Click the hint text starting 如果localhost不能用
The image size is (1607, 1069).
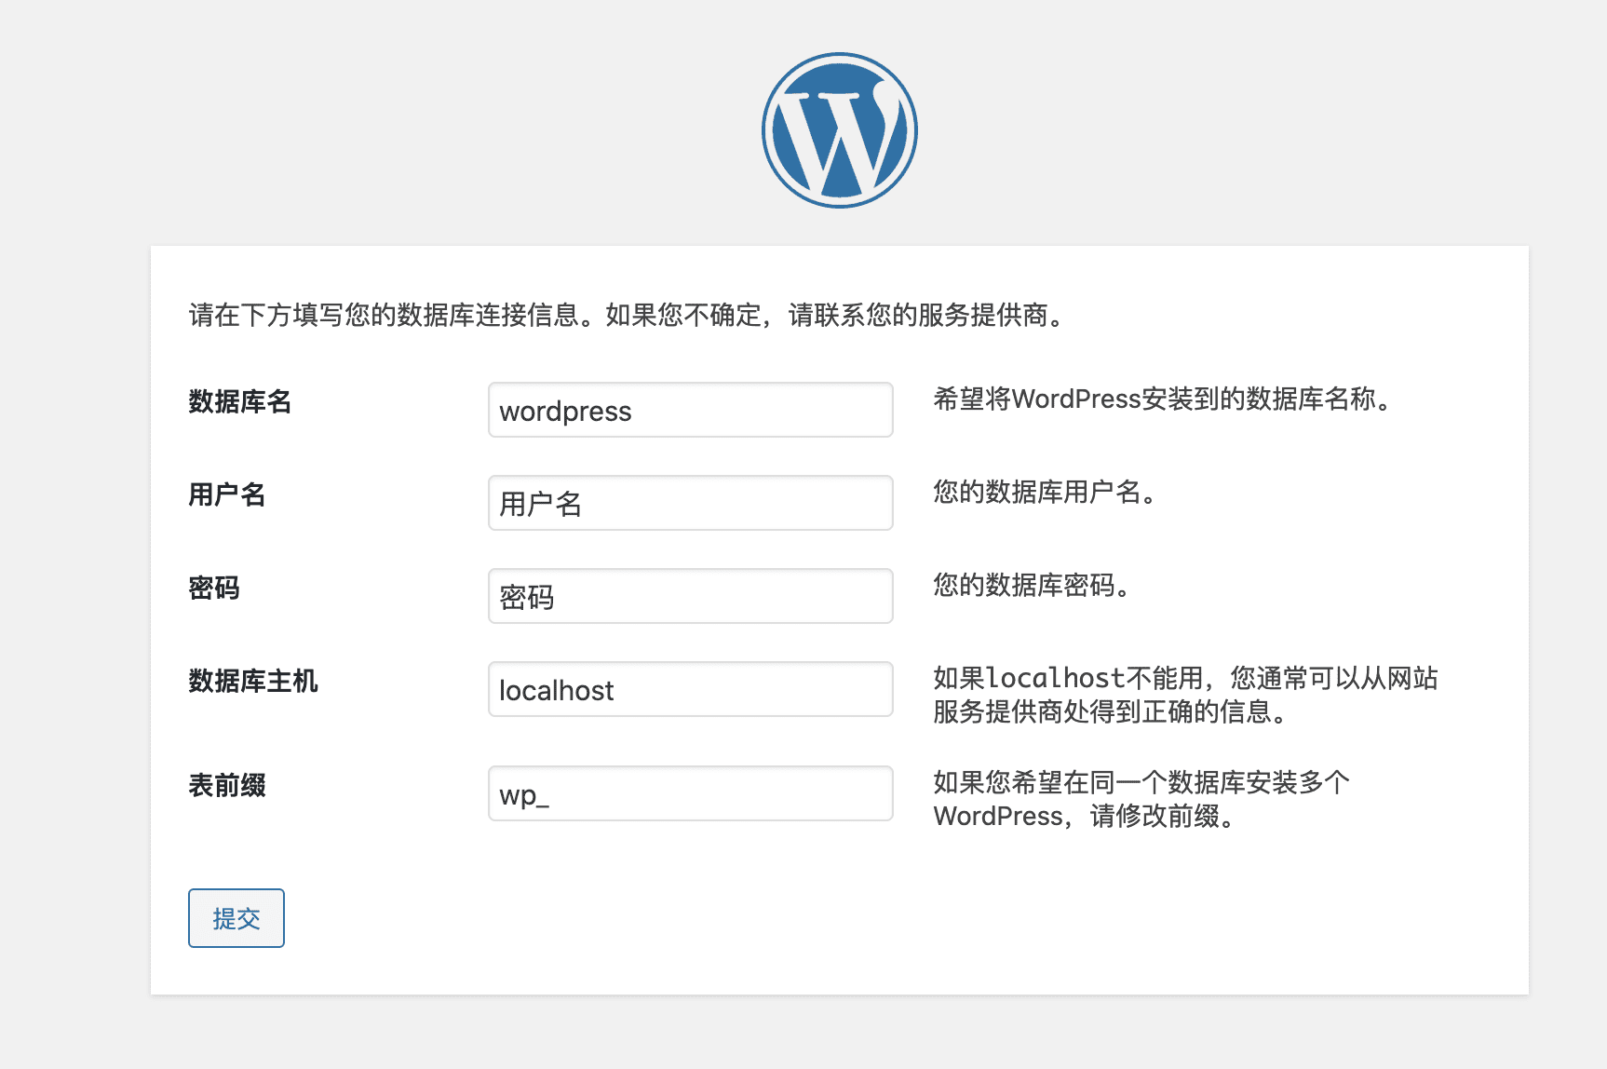coord(1186,695)
